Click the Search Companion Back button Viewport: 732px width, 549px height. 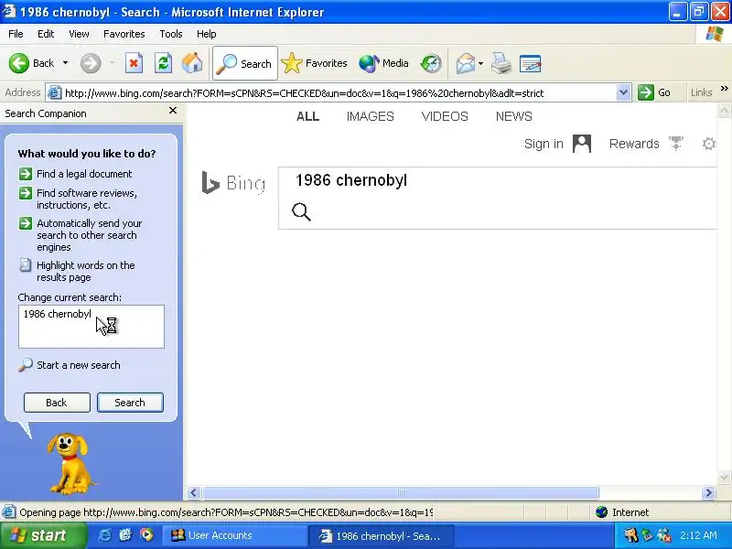pos(57,403)
